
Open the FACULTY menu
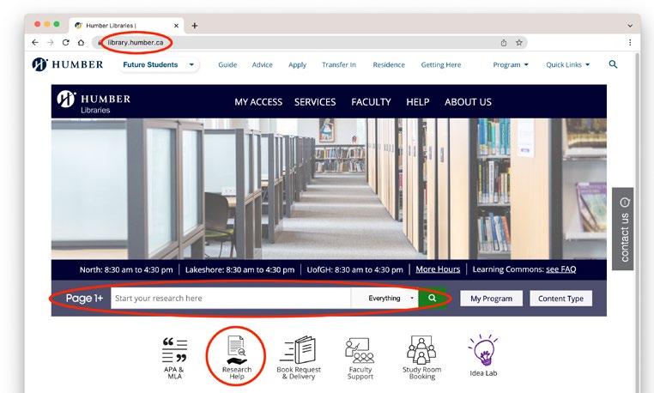pyautogui.click(x=371, y=102)
